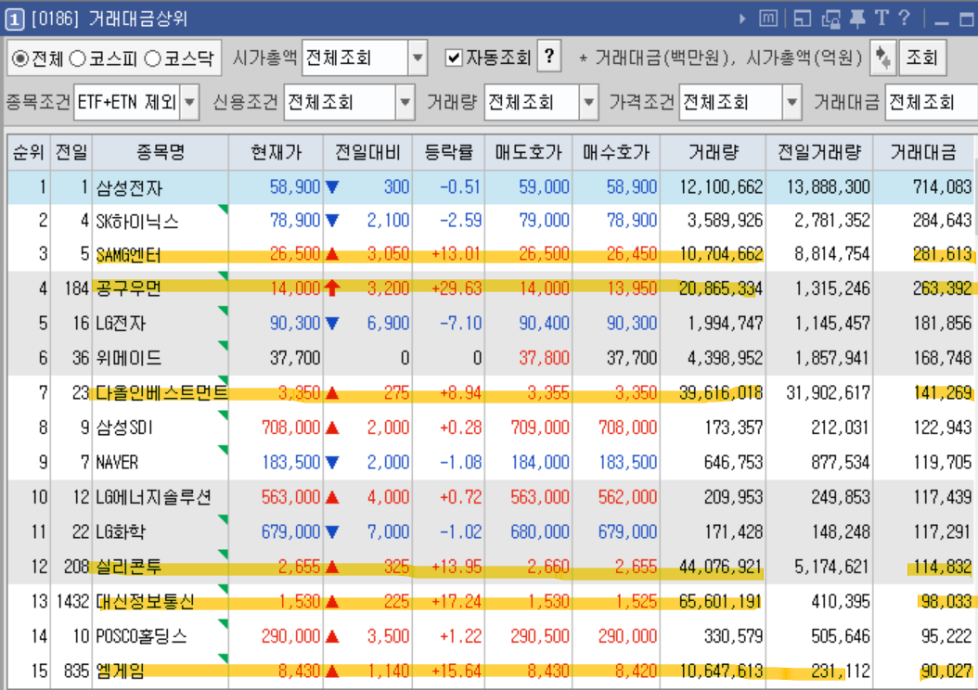Open the 시가총액 dropdown
Screen dimensions: 978x690
pyautogui.click(x=418, y=58)
